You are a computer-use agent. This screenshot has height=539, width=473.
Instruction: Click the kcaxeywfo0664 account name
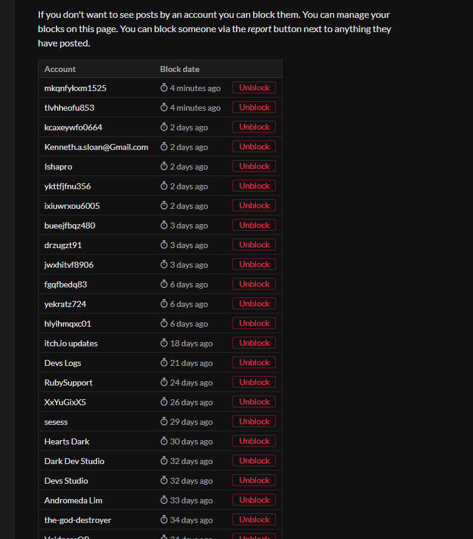[x=73, y=127]
